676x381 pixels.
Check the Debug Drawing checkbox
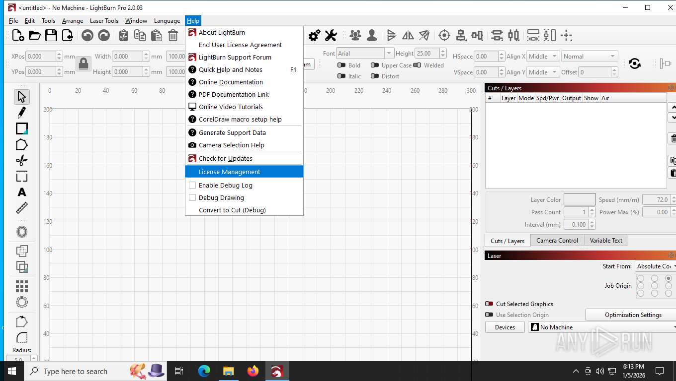click(x=192, y=197)
